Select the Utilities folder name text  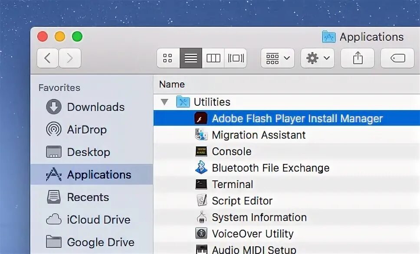click(x=212, y=102)
